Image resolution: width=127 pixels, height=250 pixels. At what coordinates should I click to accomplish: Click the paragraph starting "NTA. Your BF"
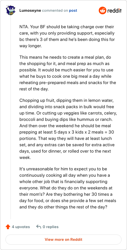[x=67, y=36]
